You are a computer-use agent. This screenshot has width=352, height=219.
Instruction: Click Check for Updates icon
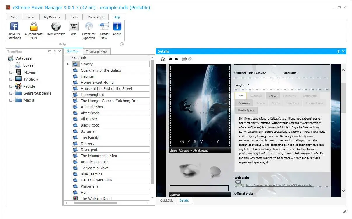pyautogui.click(x=89, y=26)
